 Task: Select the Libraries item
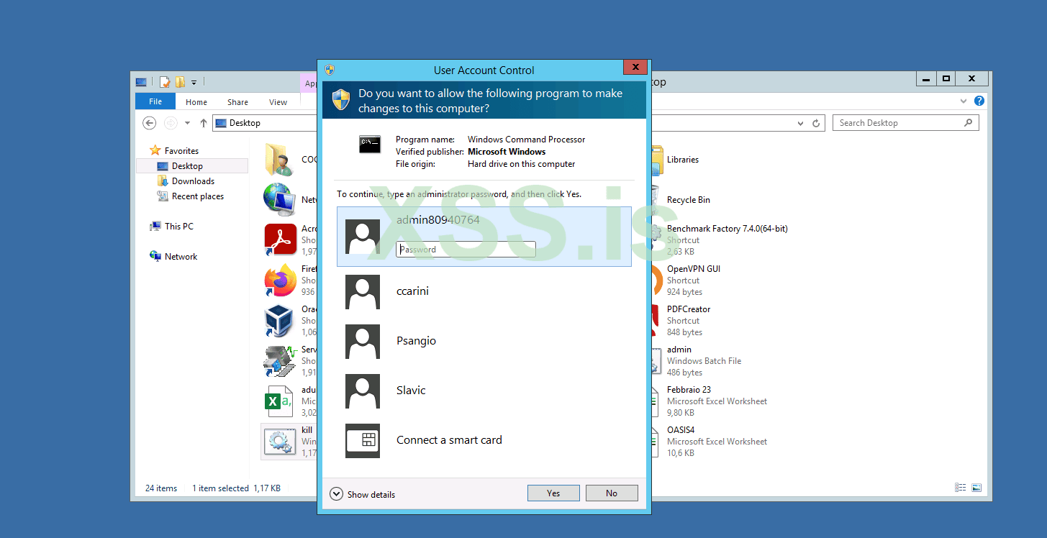tap(683, 160)
